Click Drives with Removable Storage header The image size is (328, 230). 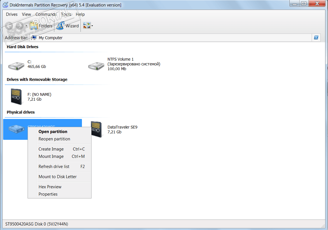[37, 79]
